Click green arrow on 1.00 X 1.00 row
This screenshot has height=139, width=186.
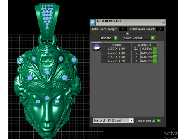tap(155, 49)
